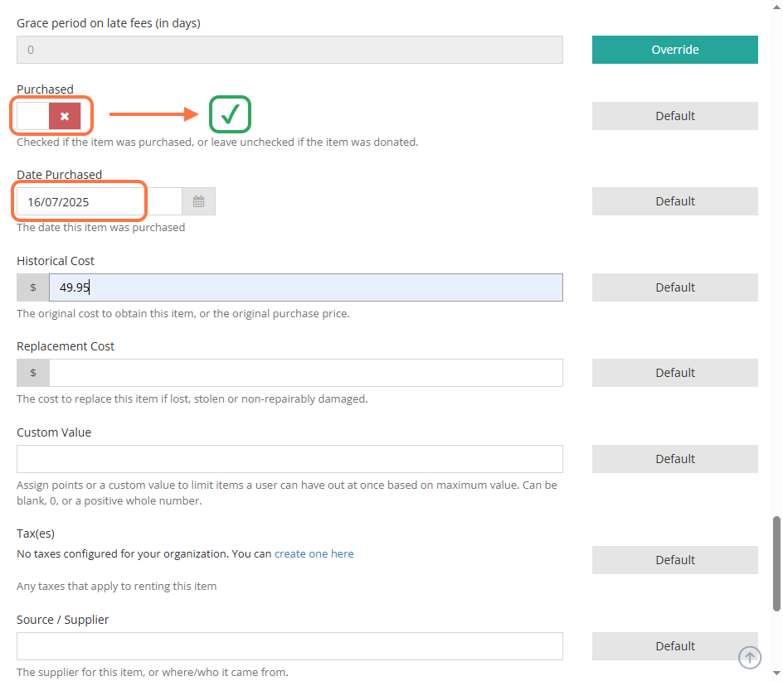783x681 pixels.
Task: Click the 'Replacement Cost' label
Action: [x=66, y=346]
